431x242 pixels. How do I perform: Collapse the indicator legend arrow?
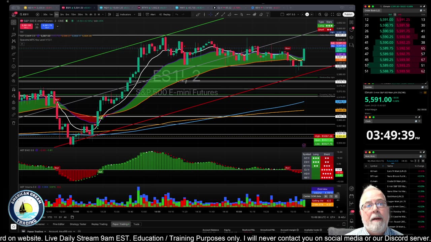pos(22,44)
